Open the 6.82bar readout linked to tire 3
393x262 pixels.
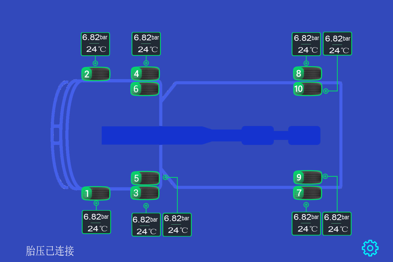coord(146,225)
